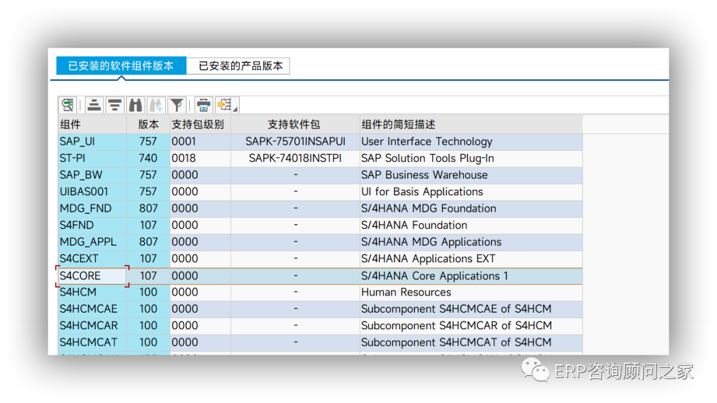Select the UIBAS001 component cell

click(92, 192)
